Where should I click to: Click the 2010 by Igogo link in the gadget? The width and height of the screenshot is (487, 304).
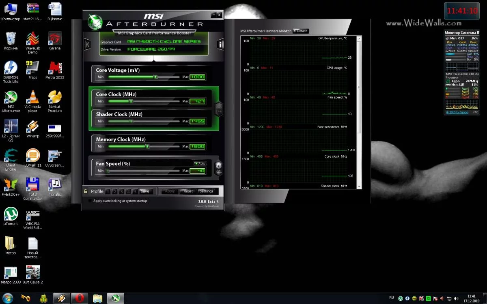coord(457,112)
